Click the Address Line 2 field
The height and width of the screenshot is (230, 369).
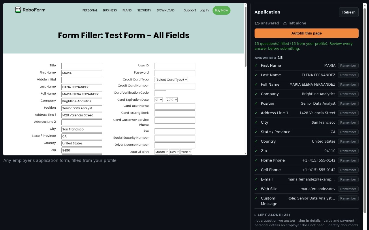click(x=82, y=122)
